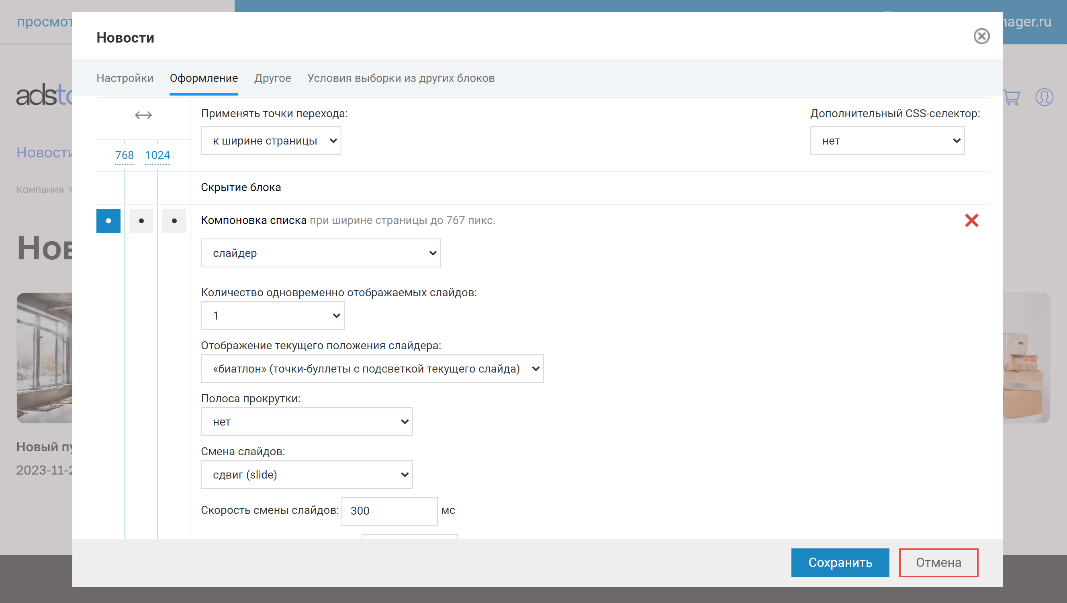1067x603 pixels.
Task: Expand the CSS-селектор 'нет' dropdown
Action: (887, 141)
